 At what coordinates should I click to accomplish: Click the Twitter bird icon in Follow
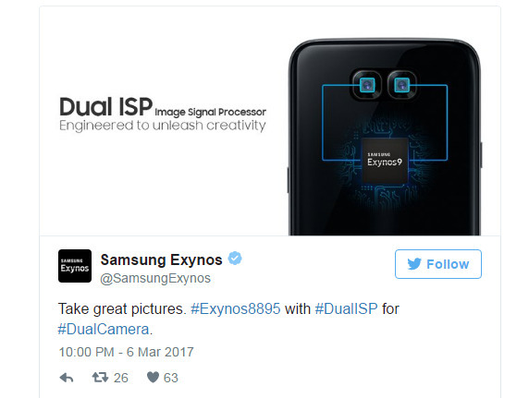tap(414, 264)
